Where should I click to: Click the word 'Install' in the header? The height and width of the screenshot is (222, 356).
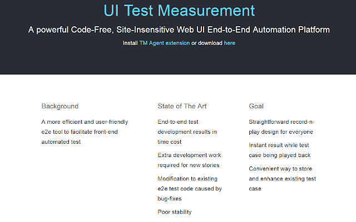pos(130,43)
